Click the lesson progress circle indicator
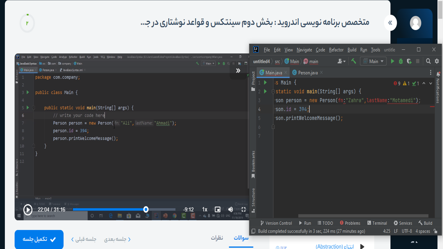443x249 pixels. pos(27,23)
